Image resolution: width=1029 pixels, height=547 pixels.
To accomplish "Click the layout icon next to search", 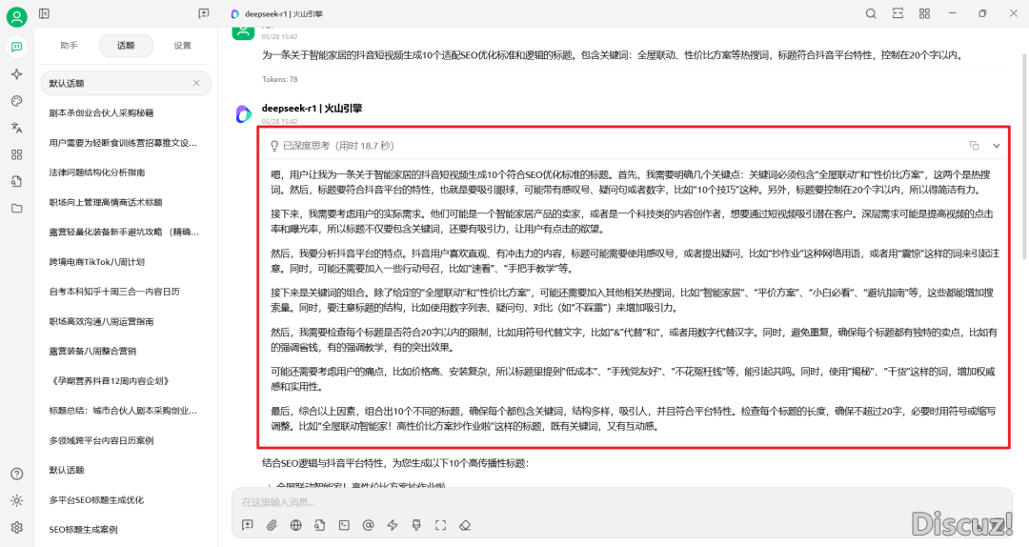I will pos(898,13).
